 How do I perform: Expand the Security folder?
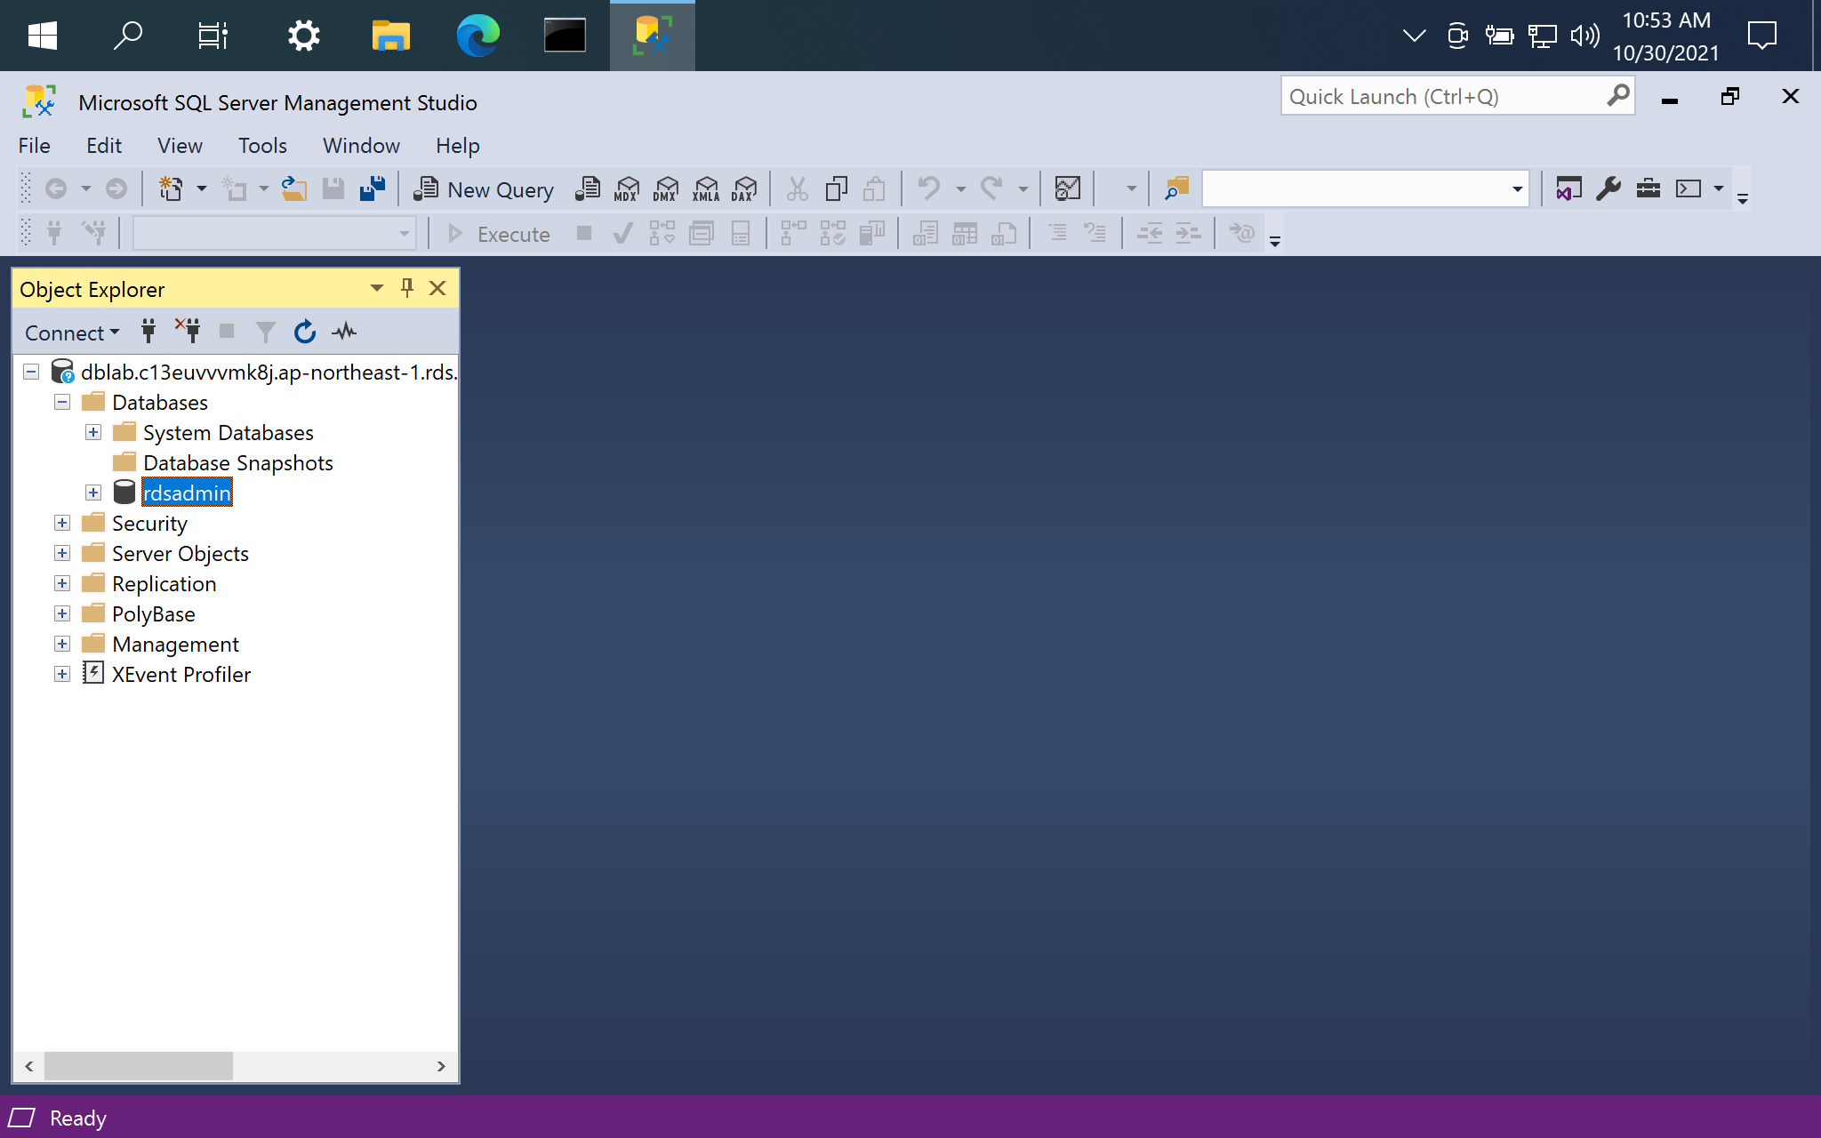(61, 522)
